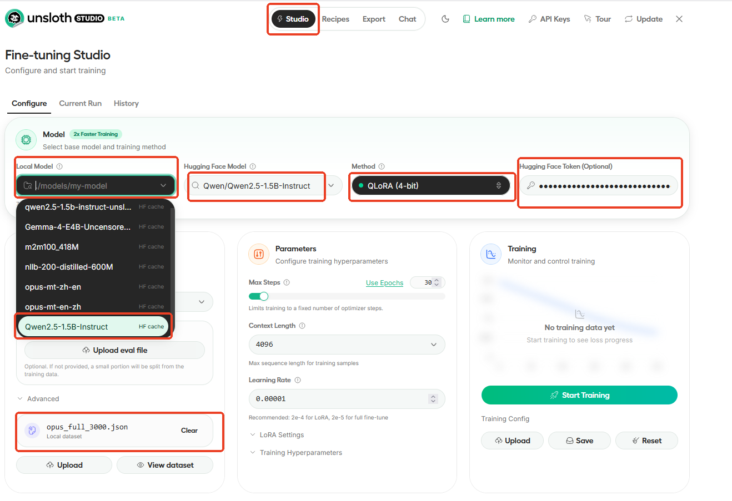732x501 pixels.
Task: Click the Context Length info icon
Action: coord(302,326)
